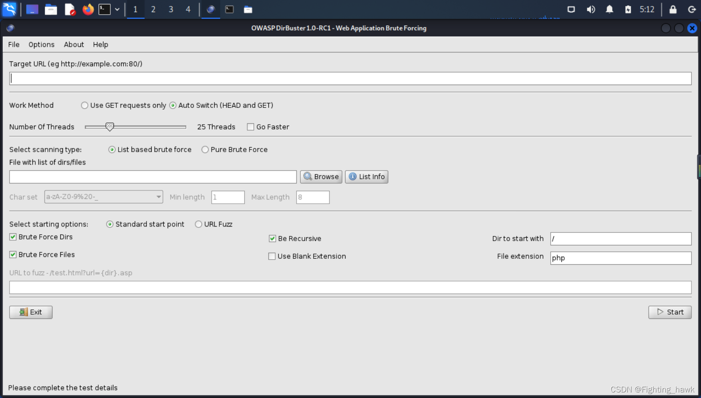Select file manager window taskbar icon
The height and width of the screenshot is (398, 701).
coord(248,9)
